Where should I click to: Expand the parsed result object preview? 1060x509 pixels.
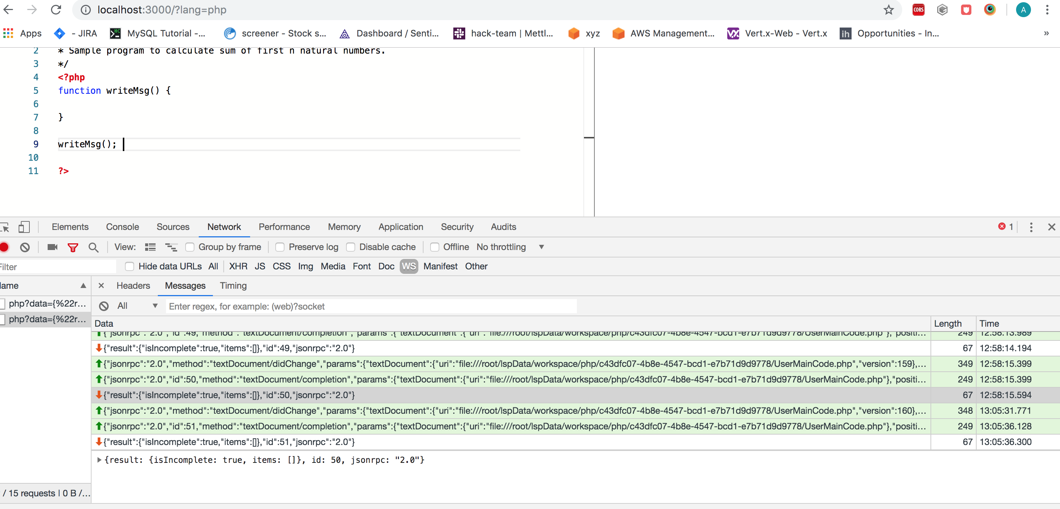[99, 460]
